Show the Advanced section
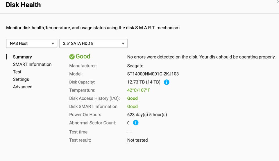The height and width of the screenshot is (161, 279). tap(23, 87)
